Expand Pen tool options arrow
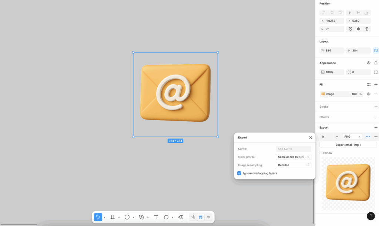The width and height of the screenshot is (379, 226). [x=148, y=217]
